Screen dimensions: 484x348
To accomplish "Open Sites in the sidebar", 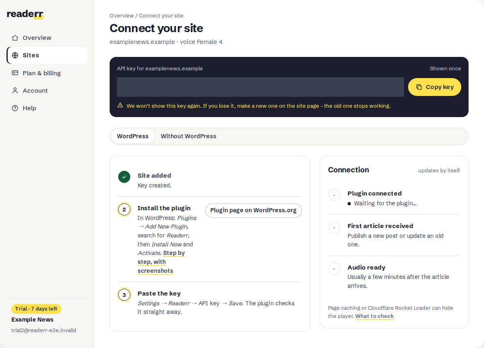I will point(47,55).
